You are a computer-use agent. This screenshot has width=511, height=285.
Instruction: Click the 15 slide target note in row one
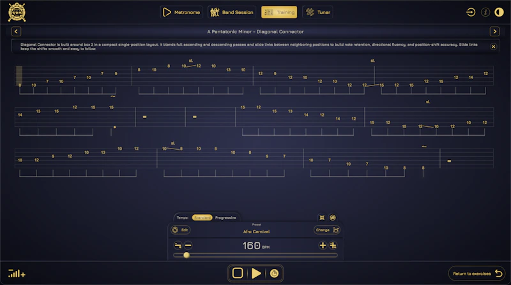tap(381, 85)
